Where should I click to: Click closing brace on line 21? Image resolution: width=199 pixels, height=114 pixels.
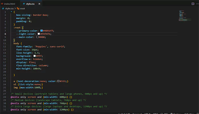(14, 75)
